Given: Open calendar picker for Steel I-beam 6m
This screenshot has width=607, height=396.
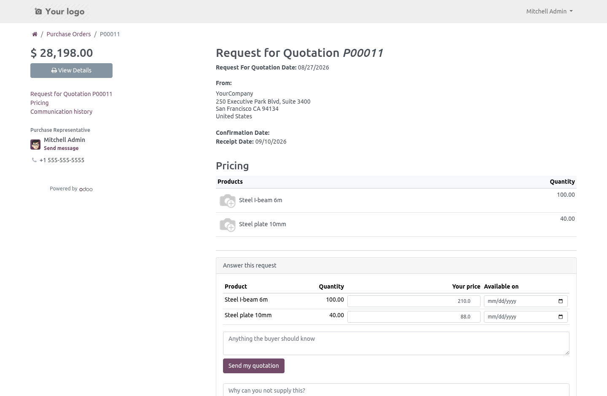Looking at the screenshot, I should click(561, 301).
